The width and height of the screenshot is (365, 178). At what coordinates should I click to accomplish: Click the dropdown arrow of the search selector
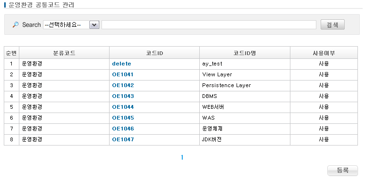pos(94,25)
